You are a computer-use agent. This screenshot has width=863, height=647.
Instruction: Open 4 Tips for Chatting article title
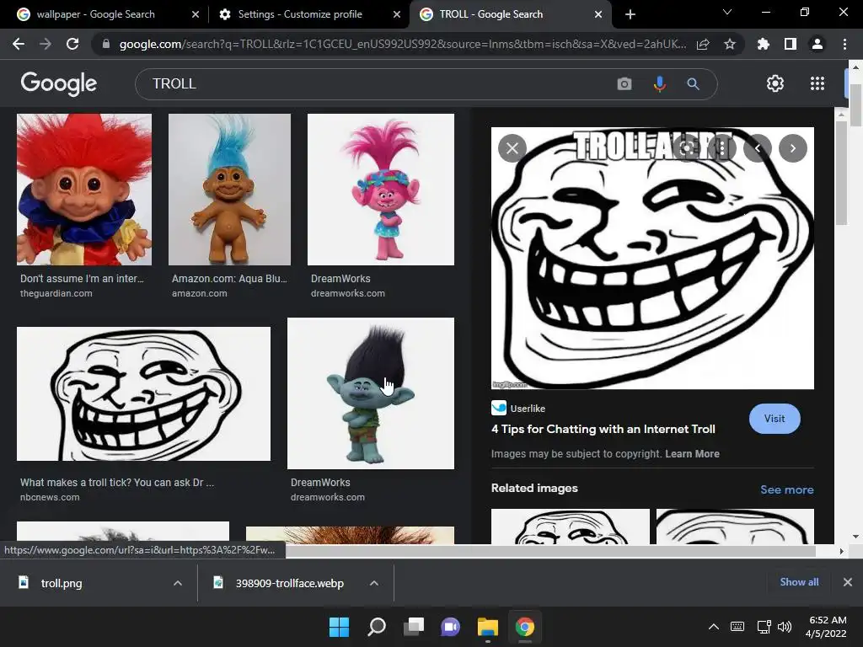[603, 429]
